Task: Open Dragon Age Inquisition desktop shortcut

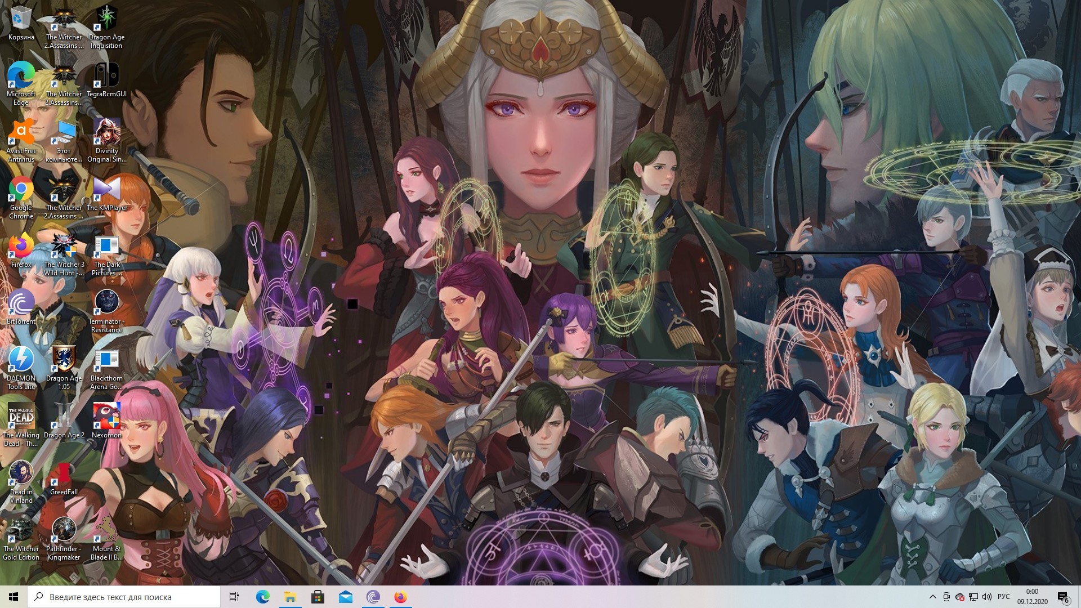Action: (106, 20)
